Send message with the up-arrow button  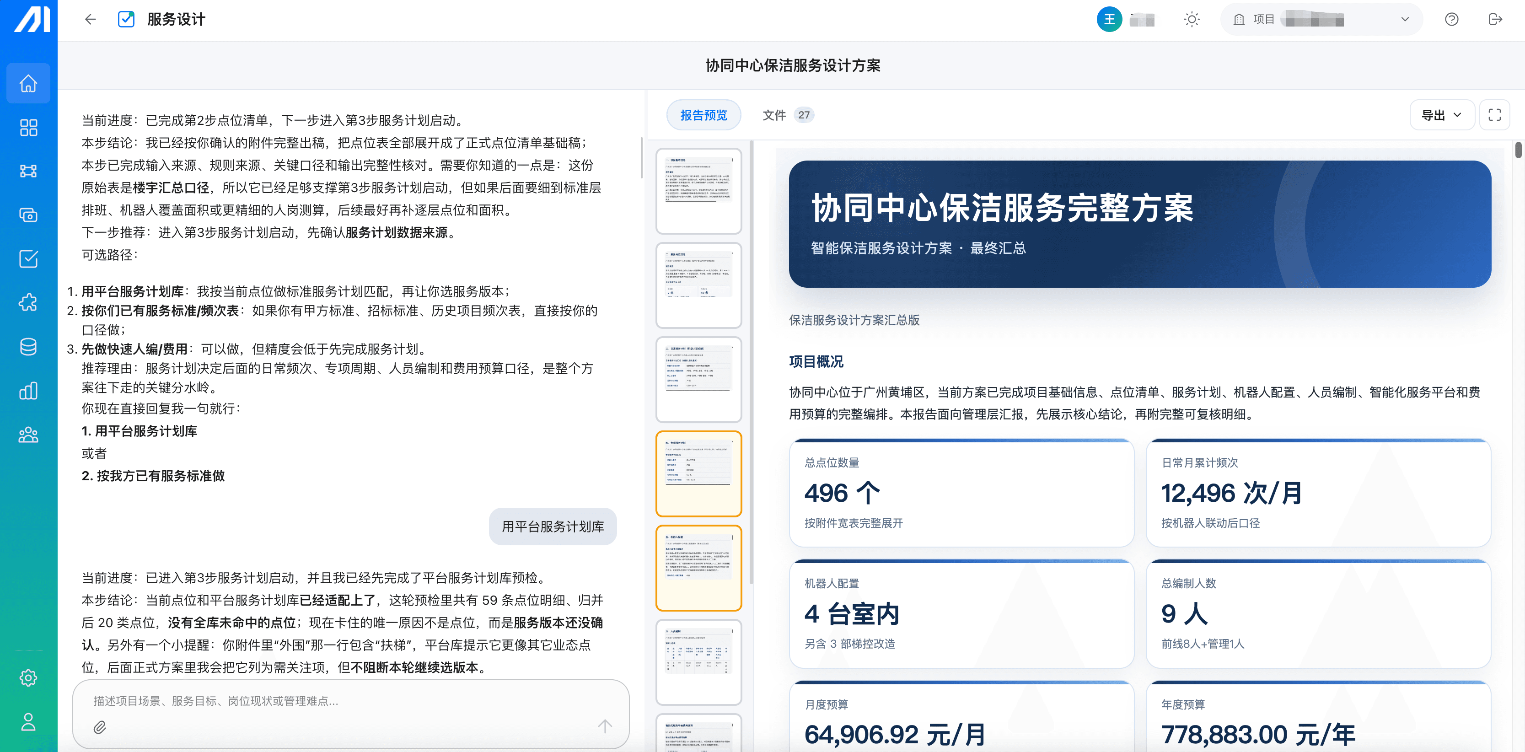[x=604, y=726]
